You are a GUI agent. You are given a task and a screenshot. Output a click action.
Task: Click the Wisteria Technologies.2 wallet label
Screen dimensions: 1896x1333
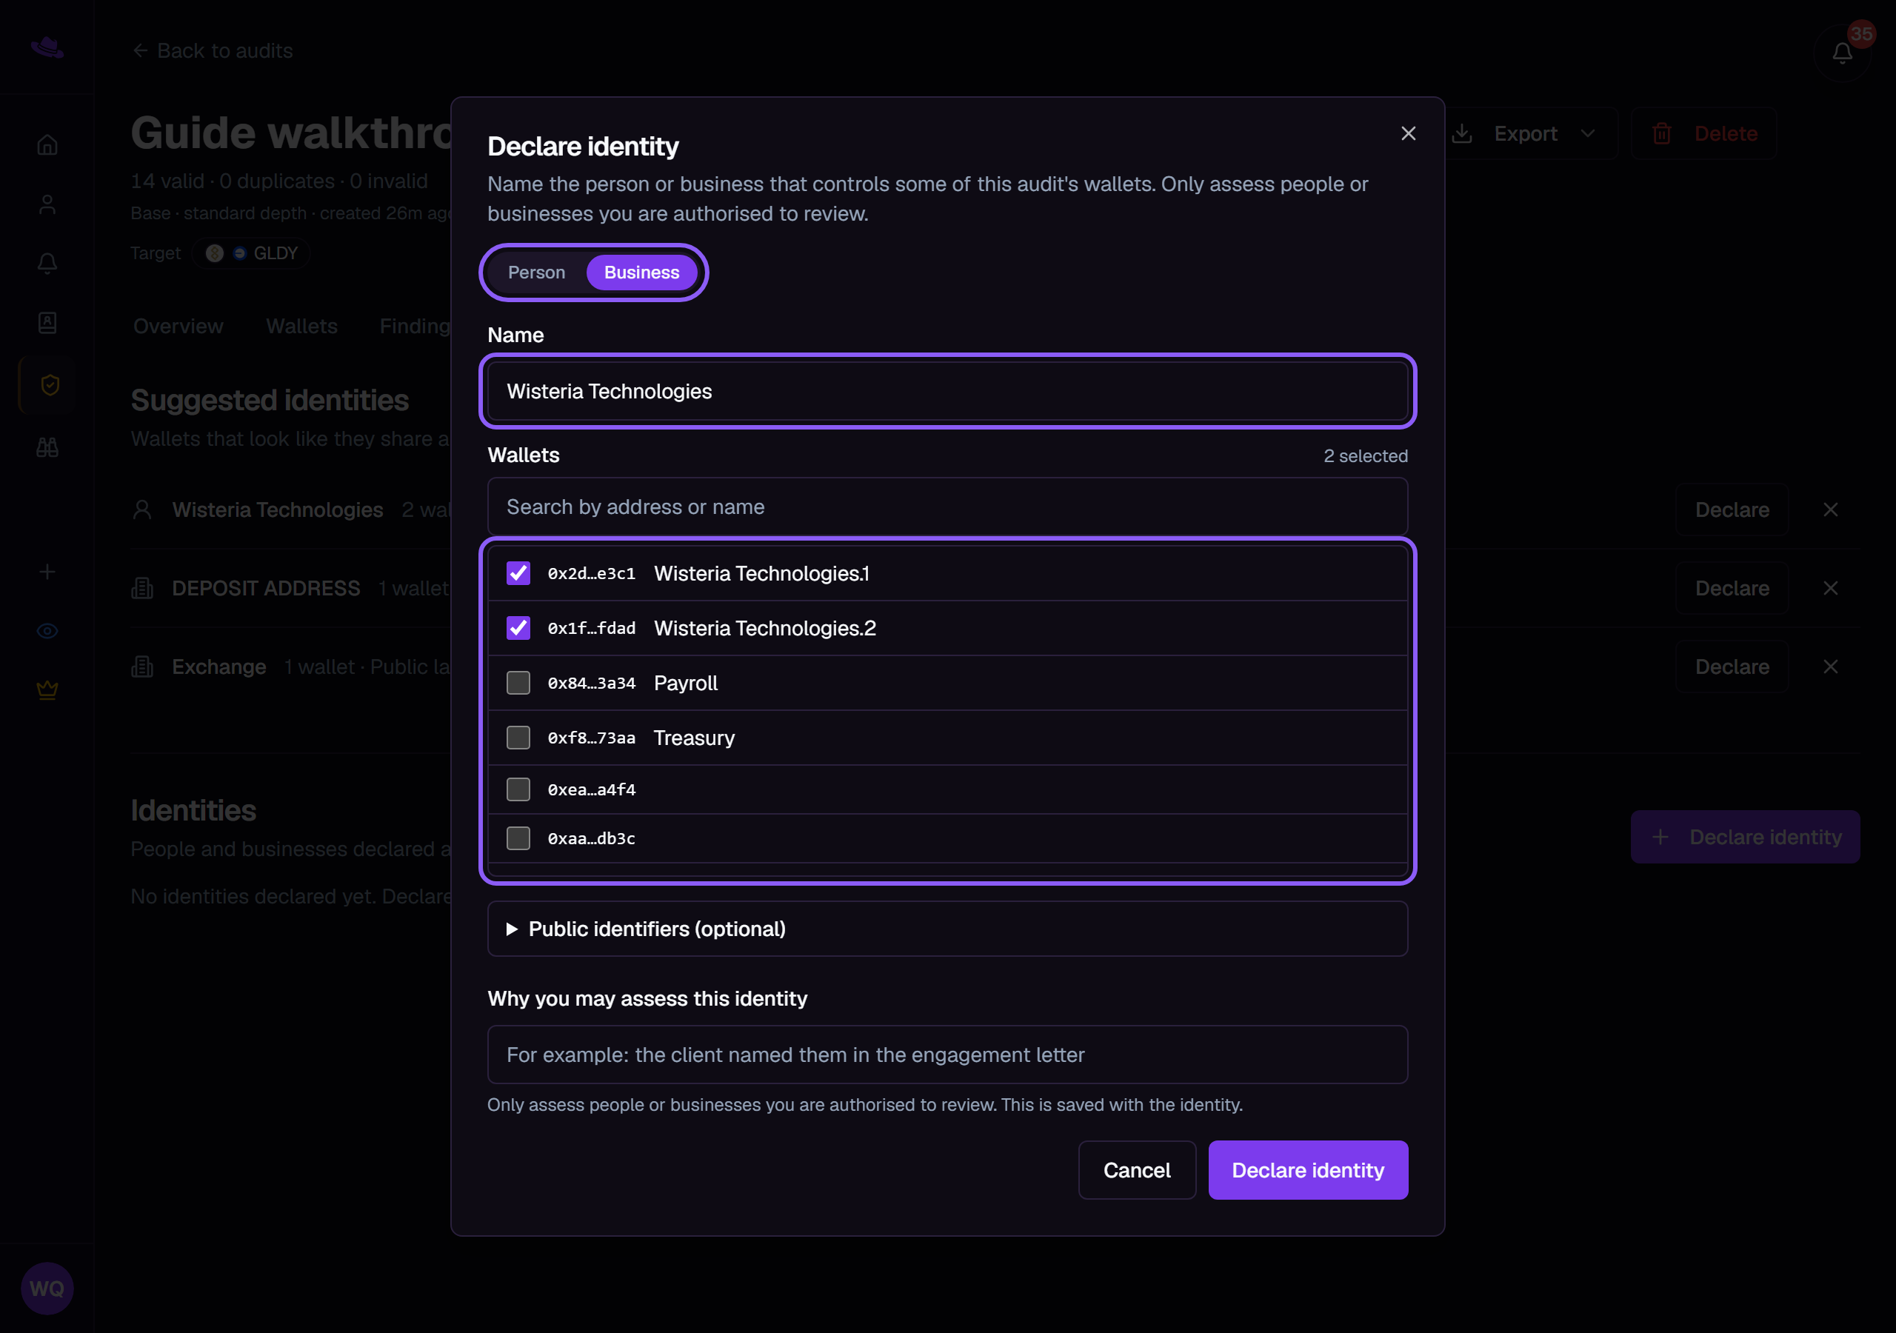[x=764, y=629]
